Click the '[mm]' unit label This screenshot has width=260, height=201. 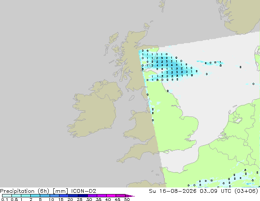[60, 191]
